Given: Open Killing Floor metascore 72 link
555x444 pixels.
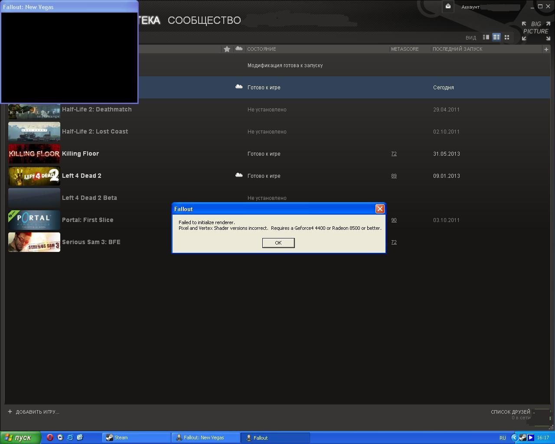Looking at the screenshot, I should 394,154.
